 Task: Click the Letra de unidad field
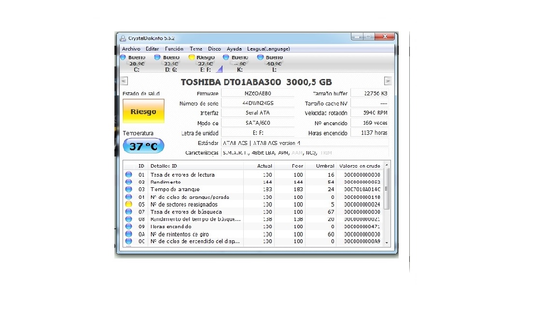point(258,133)
